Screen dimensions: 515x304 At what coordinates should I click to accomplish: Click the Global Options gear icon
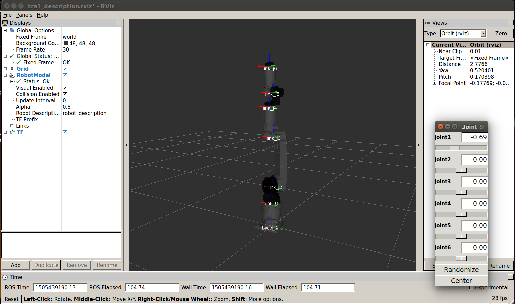12,30
